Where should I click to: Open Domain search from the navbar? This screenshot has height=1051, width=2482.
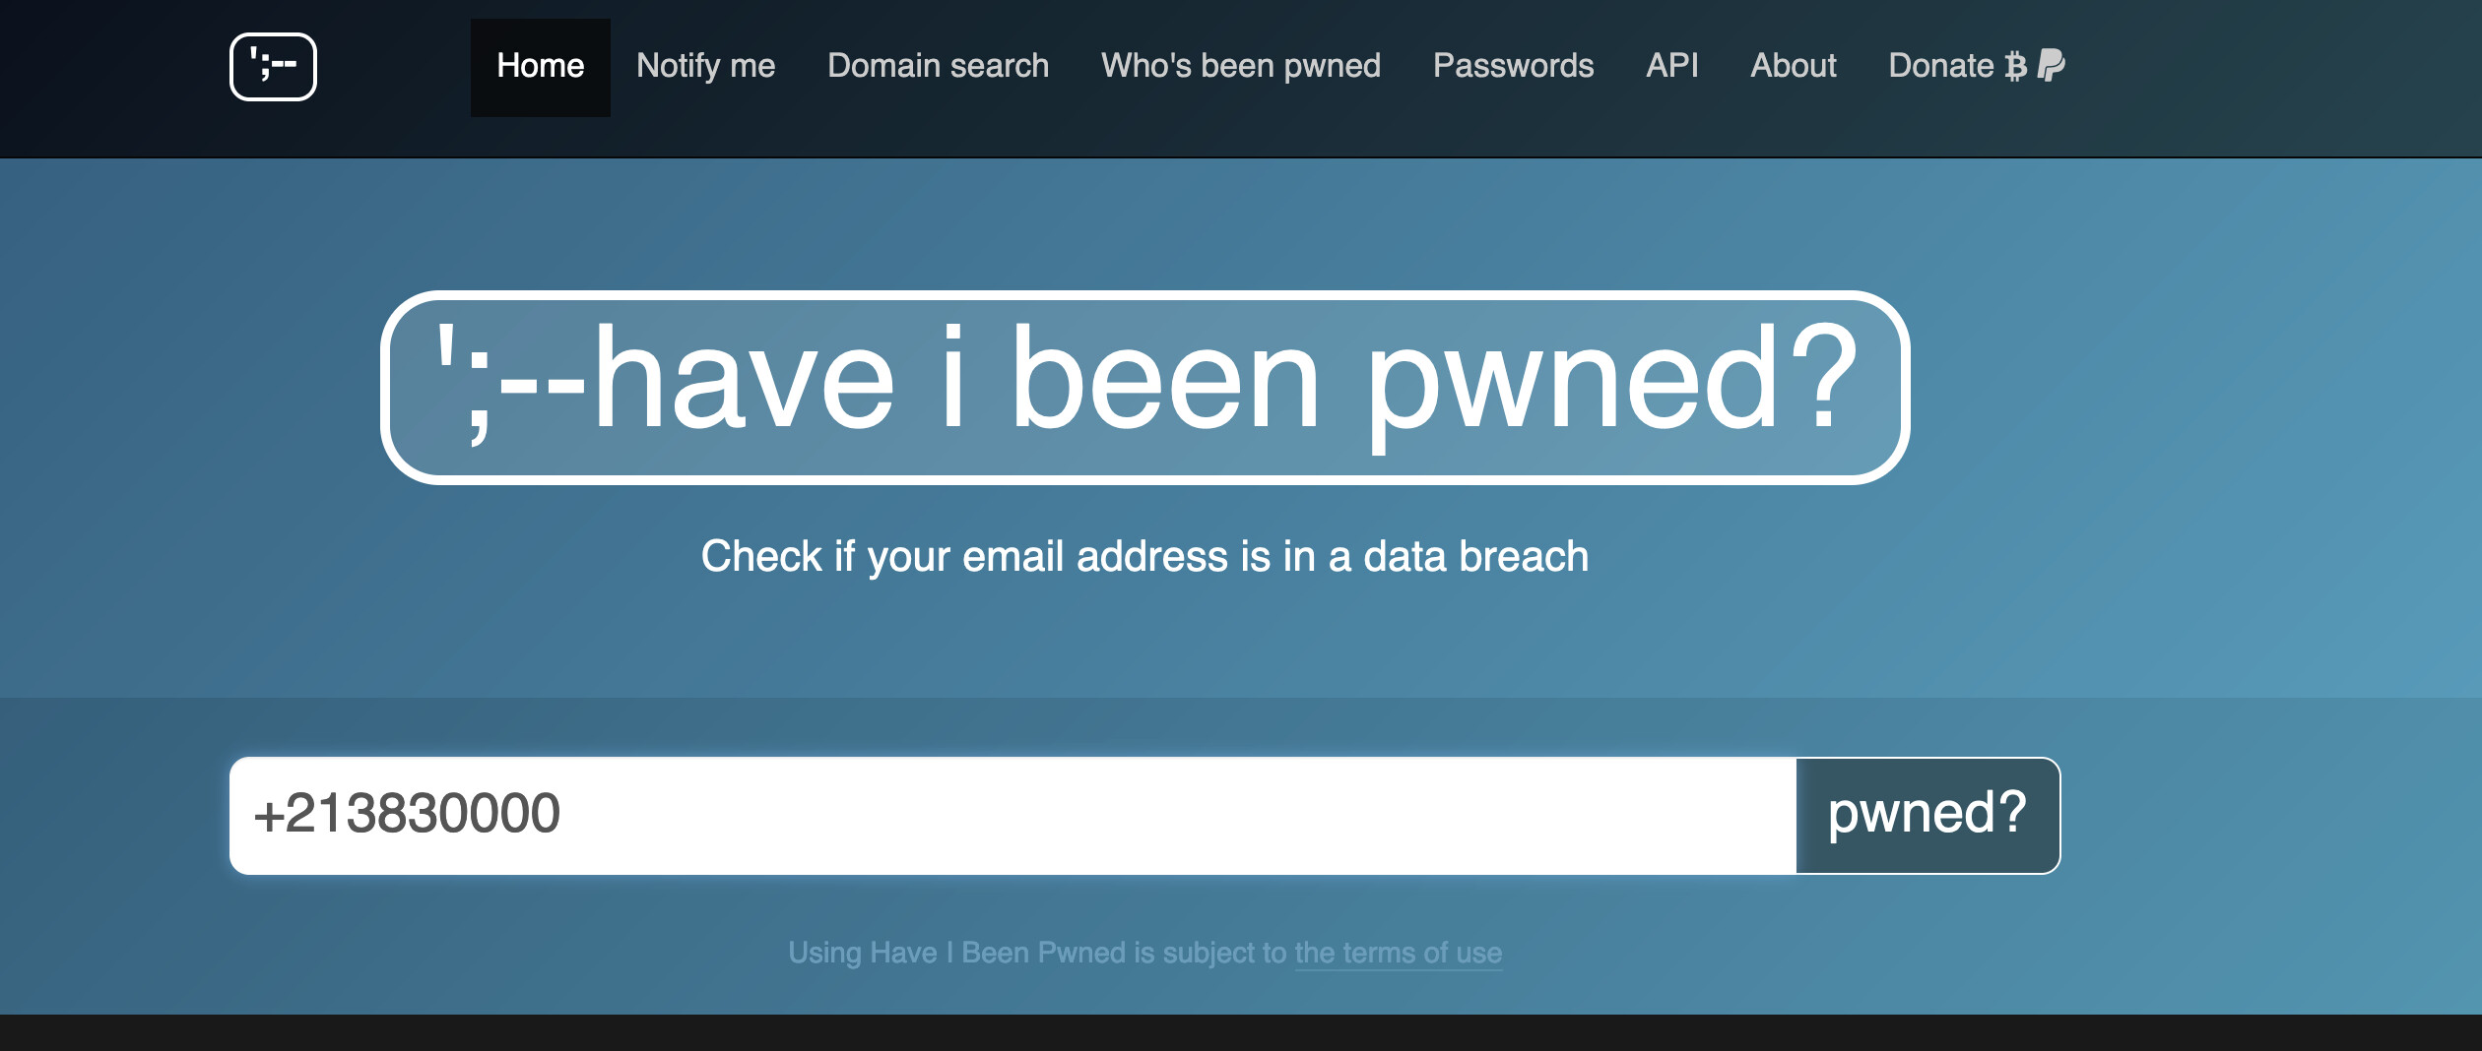(938, 66)
